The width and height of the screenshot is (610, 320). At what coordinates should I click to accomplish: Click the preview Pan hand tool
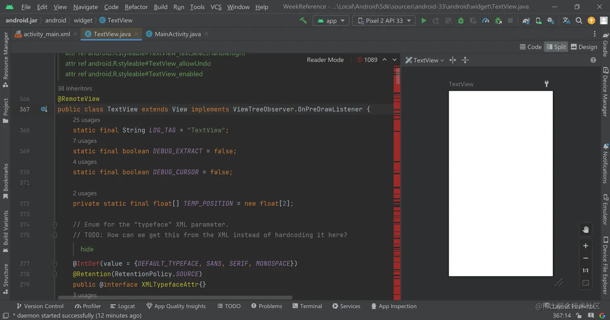[x=586, y=230]
